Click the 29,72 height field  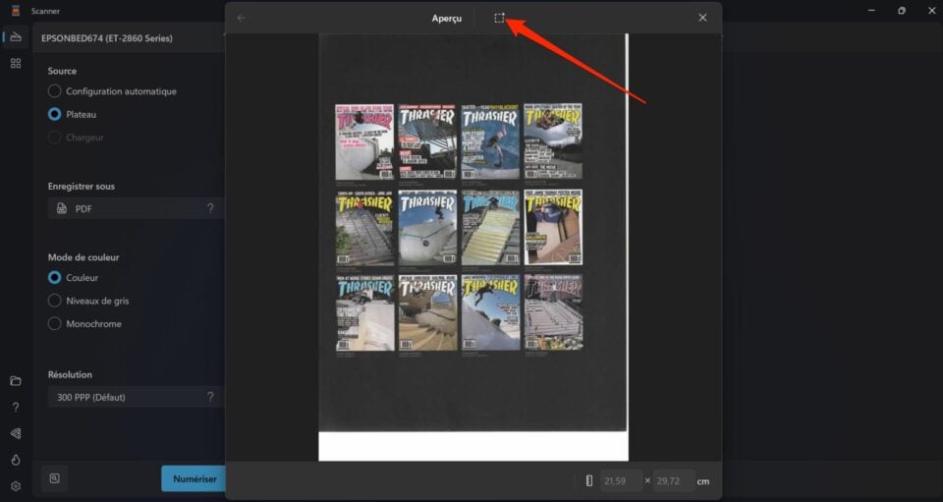pos(674,481)
